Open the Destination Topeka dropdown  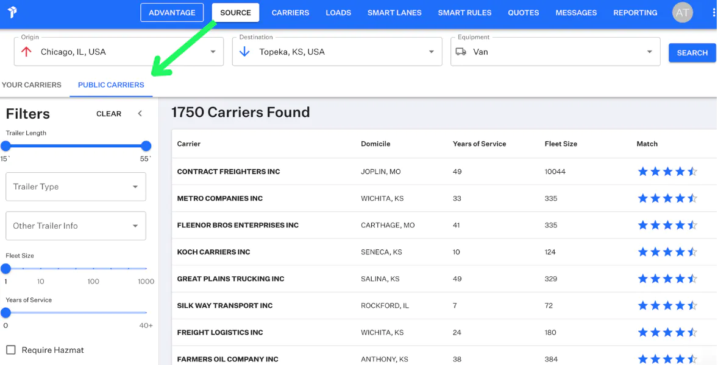coord(337,52)
